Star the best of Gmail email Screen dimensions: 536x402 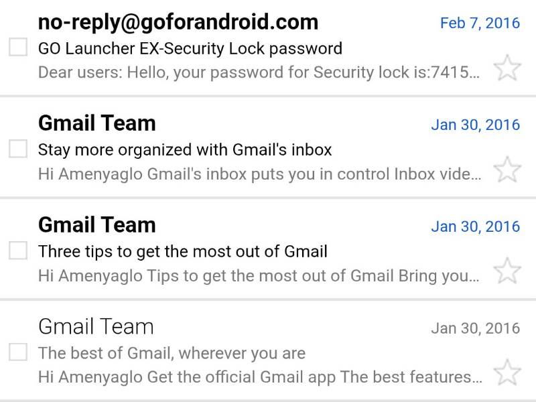click(507, 373)
